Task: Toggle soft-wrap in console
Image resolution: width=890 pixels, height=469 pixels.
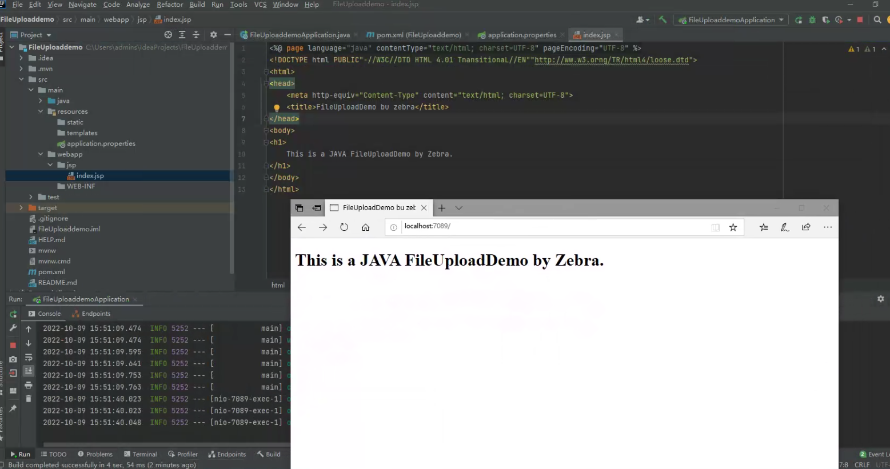Action: [x=29, y=358]
